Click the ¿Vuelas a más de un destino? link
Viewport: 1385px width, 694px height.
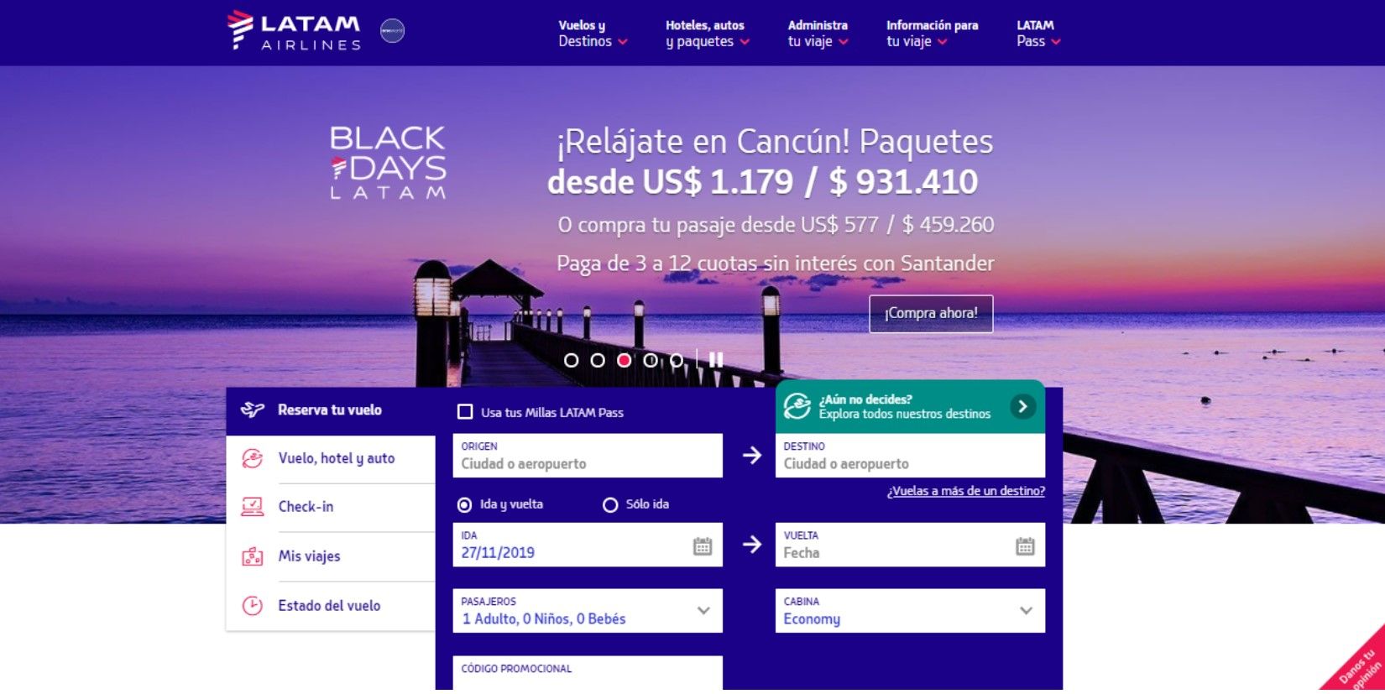(965, 492)
